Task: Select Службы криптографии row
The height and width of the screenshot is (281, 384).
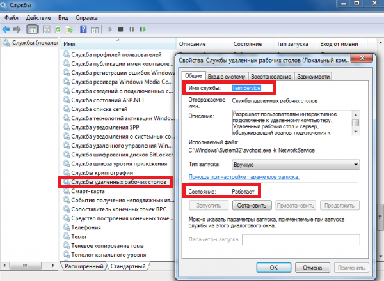Action: tap(118, 173)
